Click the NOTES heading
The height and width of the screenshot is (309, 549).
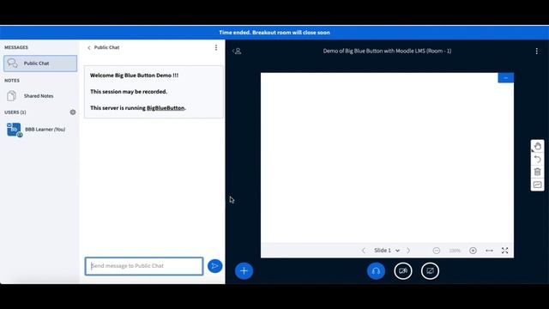point(12,80)
